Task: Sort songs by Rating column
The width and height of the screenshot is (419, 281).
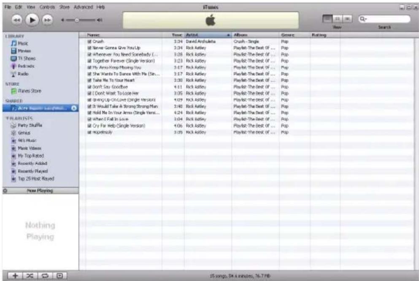Action: 325,35
